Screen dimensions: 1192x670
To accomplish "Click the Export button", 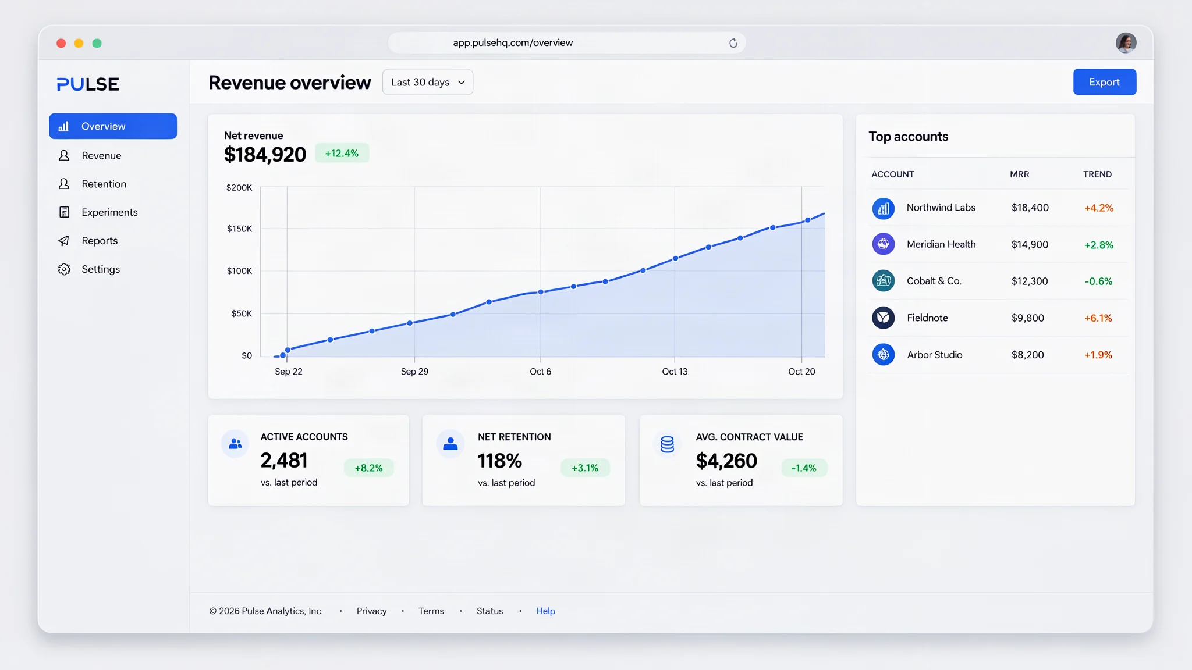I will click(x=1105, y=82).
